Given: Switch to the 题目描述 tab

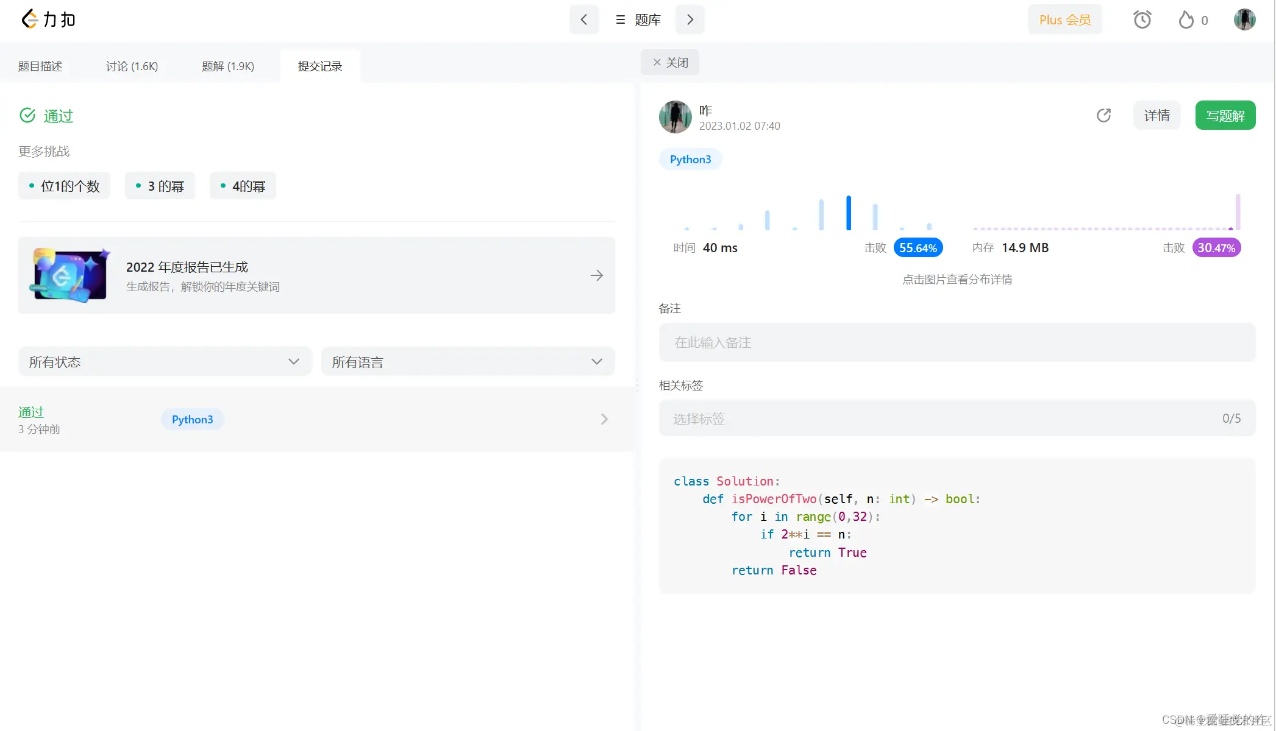Looking at the screenshot, I should 40,66.
